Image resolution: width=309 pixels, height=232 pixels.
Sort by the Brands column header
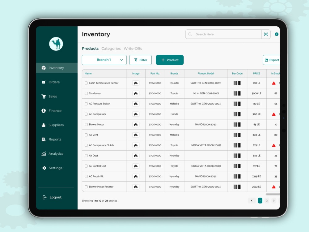174,74
